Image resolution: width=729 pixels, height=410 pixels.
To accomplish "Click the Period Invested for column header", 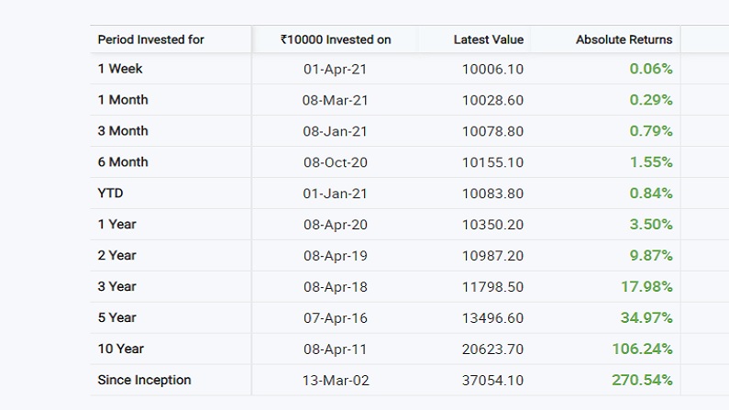I will 150,39.
